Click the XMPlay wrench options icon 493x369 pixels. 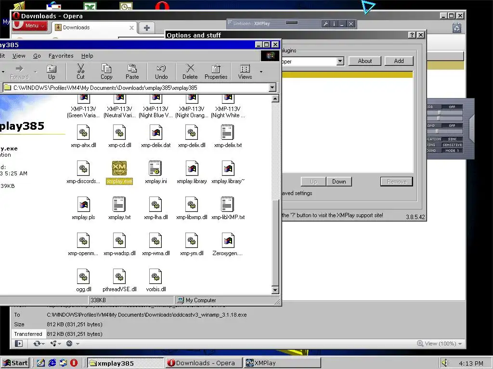[x=326, y=24]
